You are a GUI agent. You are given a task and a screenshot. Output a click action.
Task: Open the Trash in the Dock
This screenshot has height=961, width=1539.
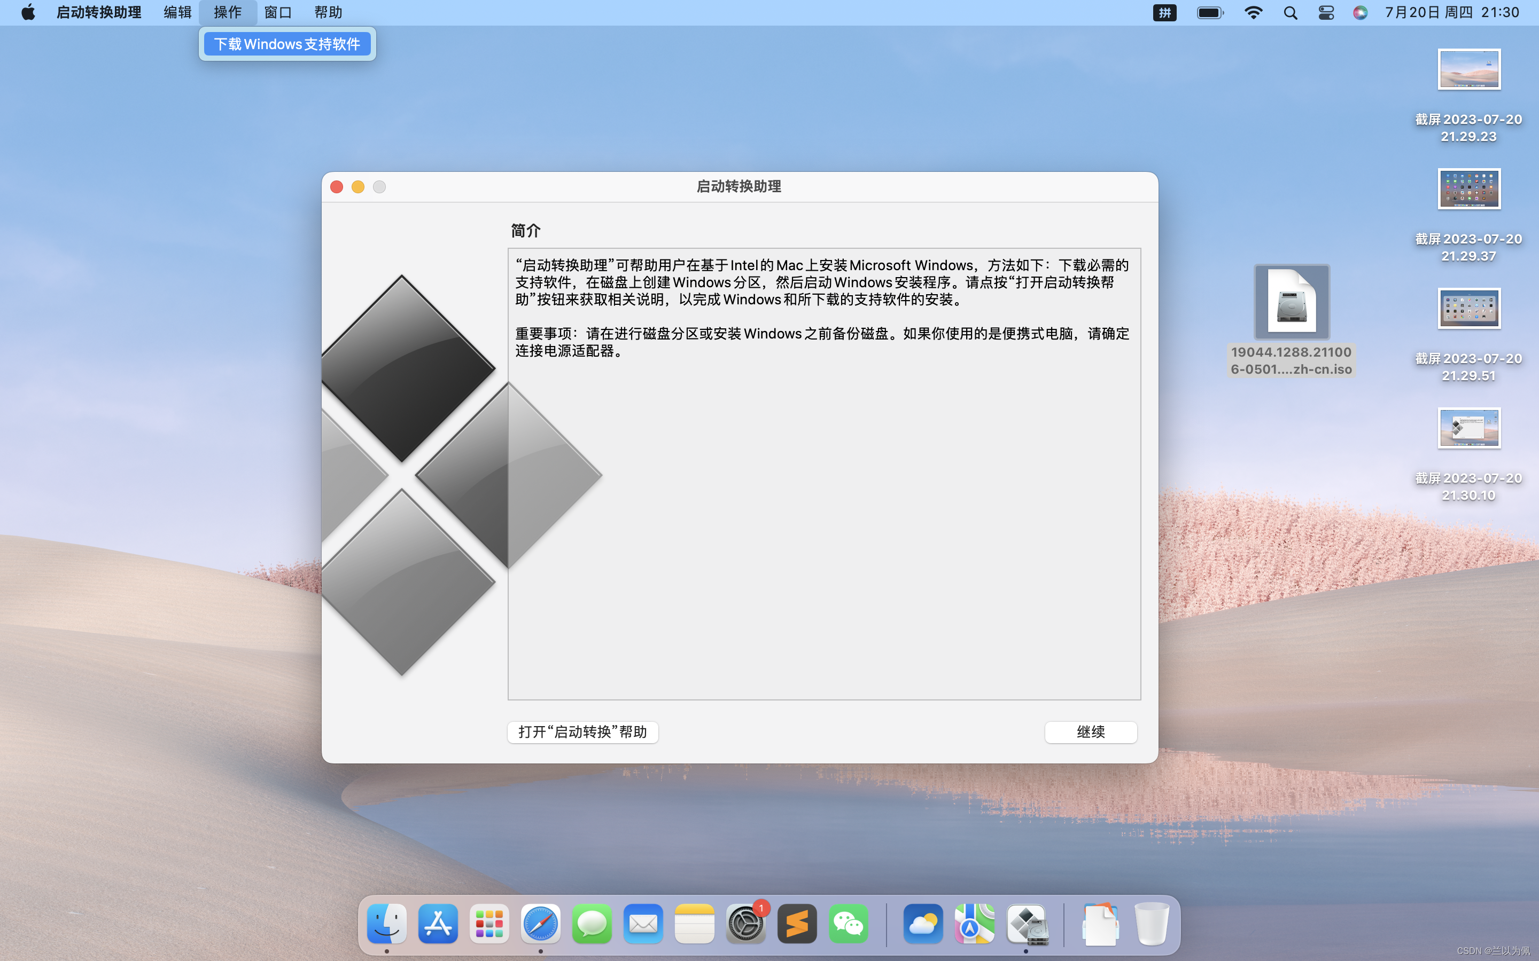1152,924
